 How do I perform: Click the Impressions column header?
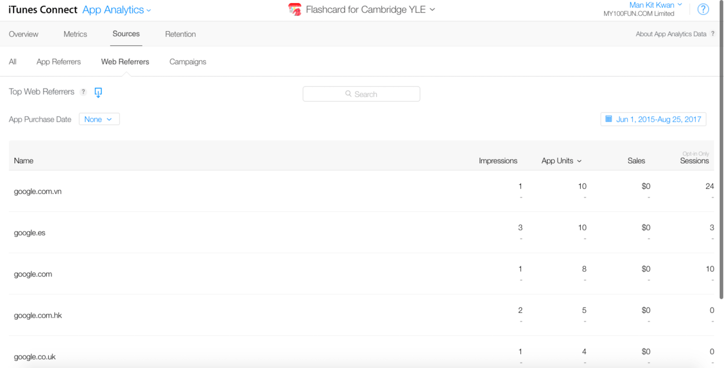498,161
